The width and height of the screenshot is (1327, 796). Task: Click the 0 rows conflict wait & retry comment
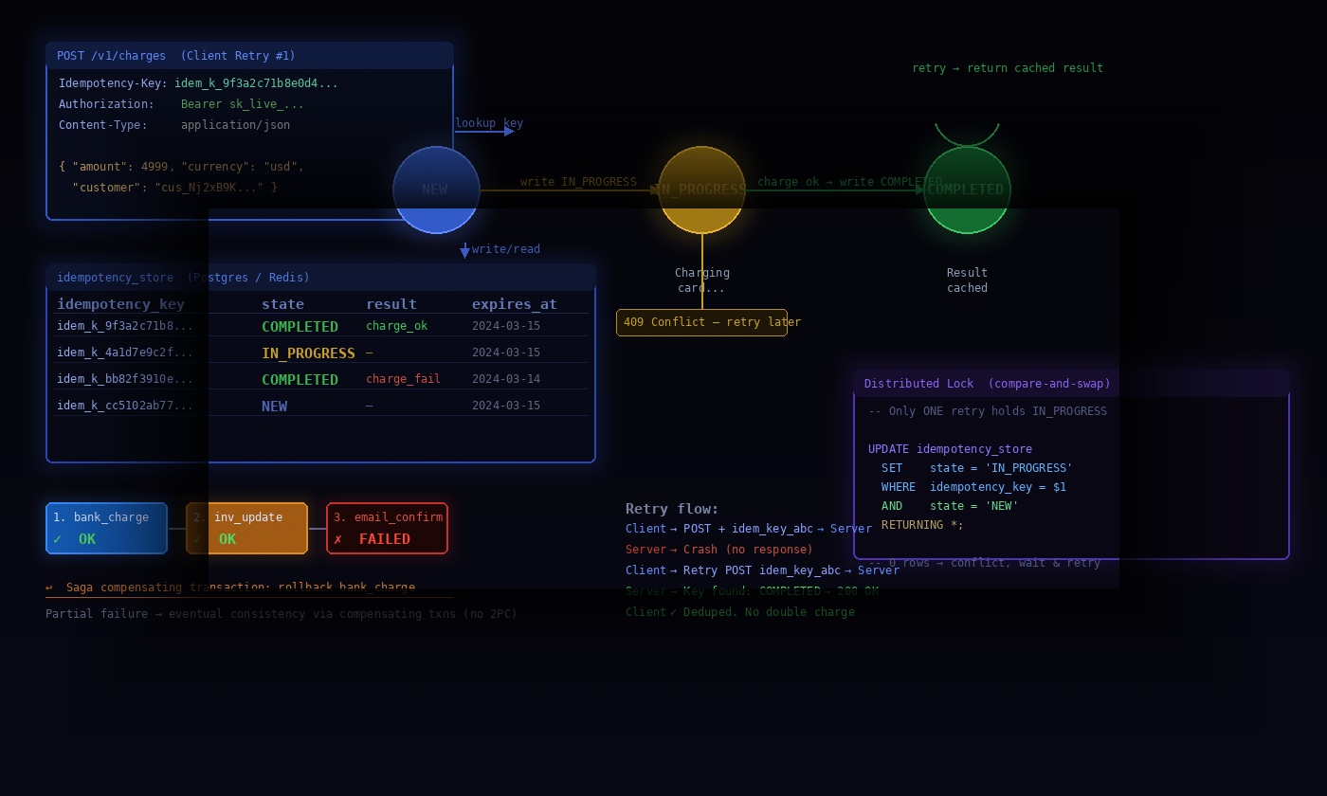click(984, 563)
